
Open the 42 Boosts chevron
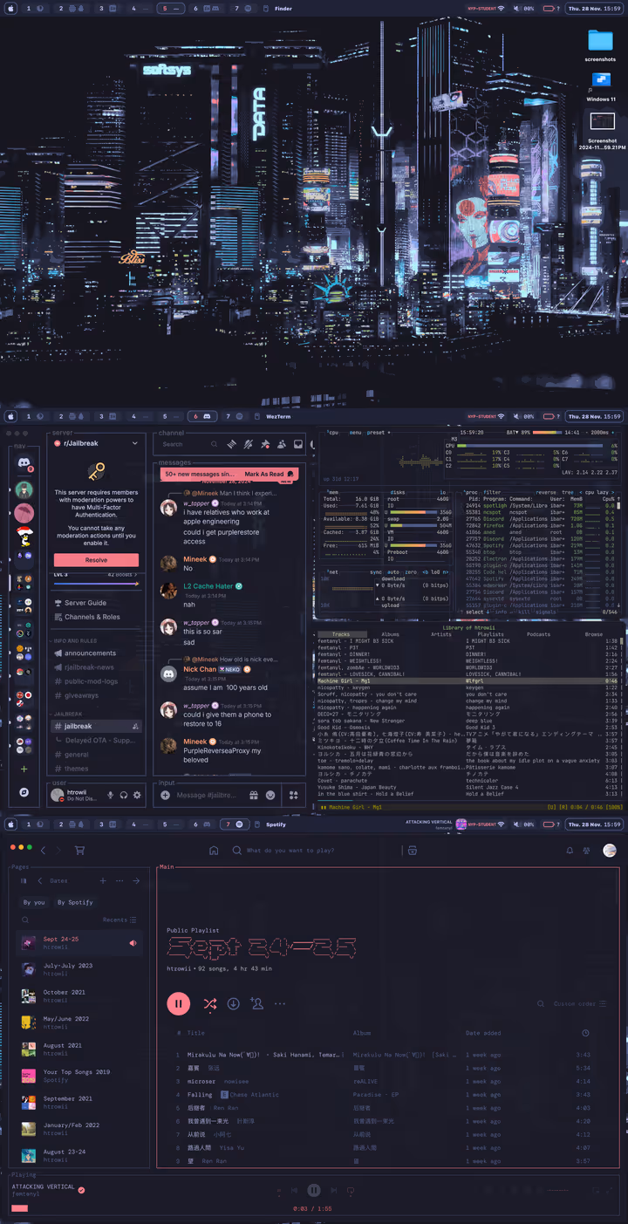[137, 576]
